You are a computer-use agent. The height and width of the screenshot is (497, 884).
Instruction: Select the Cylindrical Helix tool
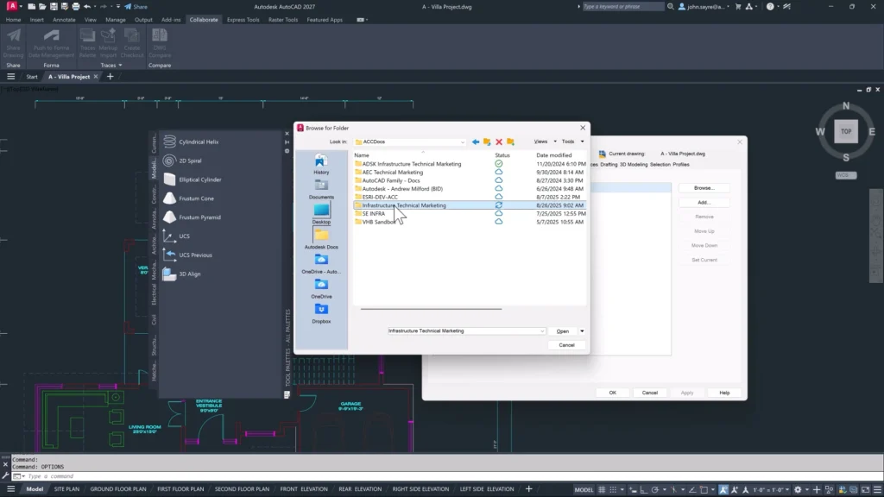click(192, 142)
